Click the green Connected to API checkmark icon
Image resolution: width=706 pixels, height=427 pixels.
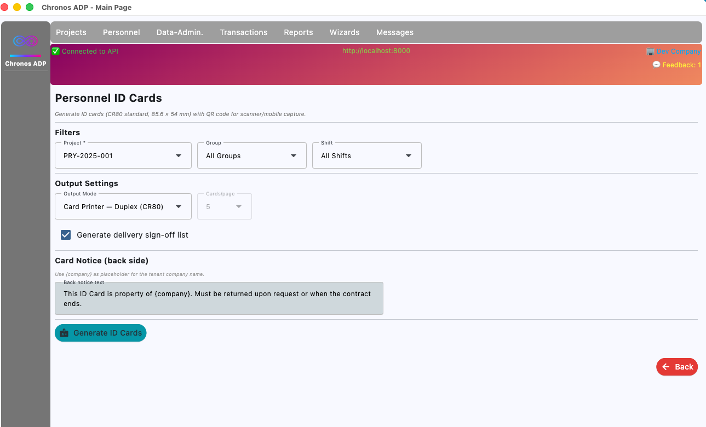tap(55, 51)
